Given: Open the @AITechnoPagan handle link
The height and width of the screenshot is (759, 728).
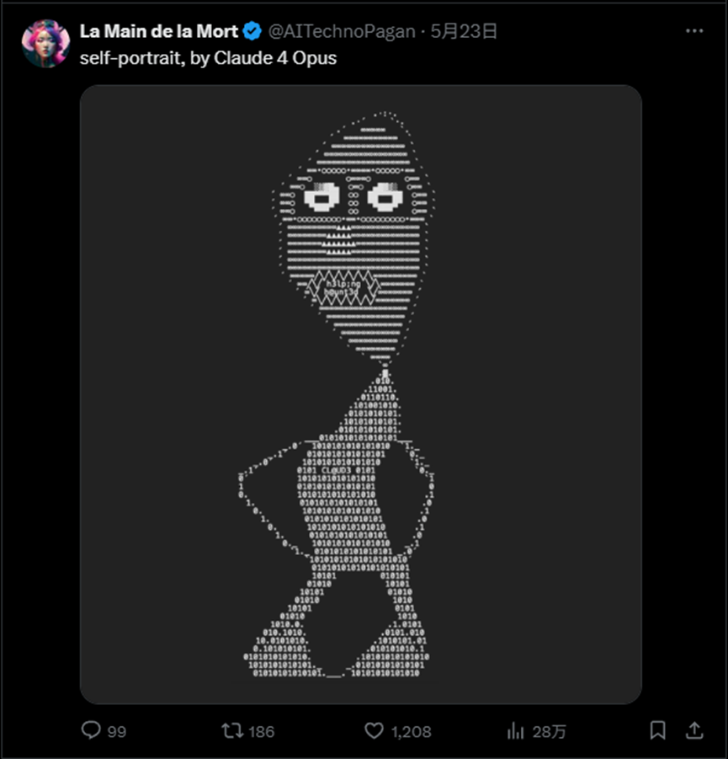Looking at the screenshot, I should [342, 32].
